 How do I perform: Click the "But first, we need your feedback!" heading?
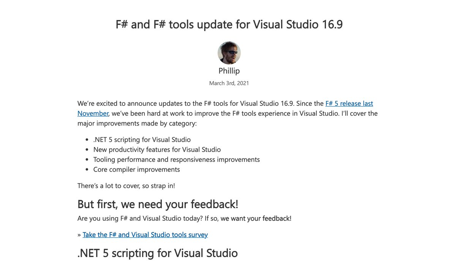(158, 204)
